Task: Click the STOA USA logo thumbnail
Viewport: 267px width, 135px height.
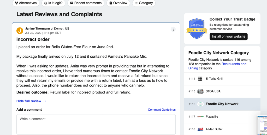Action: pyautogui.click(x=200, y=91)
